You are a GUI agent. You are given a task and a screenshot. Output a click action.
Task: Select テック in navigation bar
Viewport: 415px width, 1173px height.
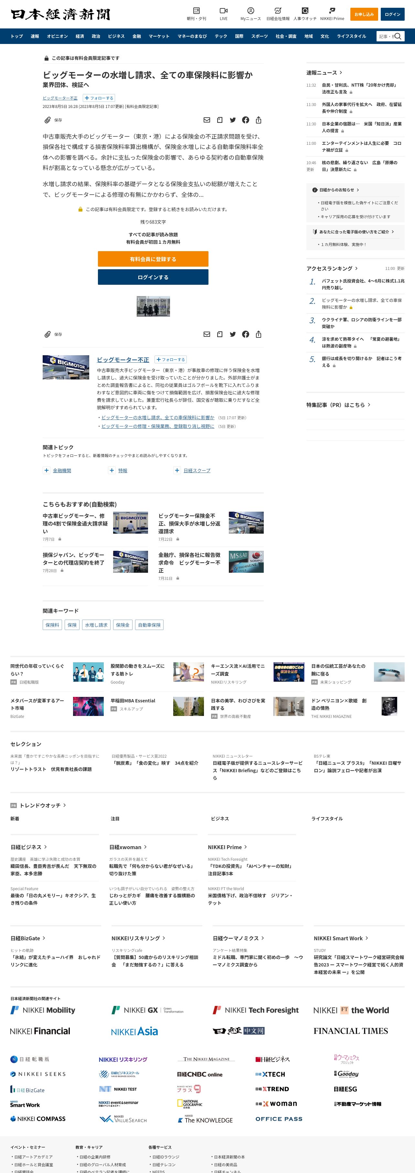pos(221,37)
